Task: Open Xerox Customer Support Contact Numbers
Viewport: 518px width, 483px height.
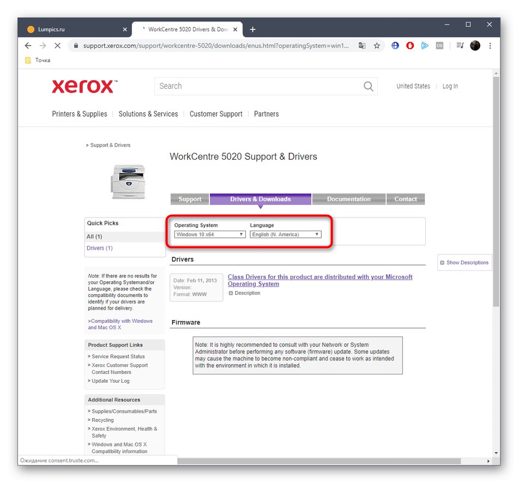Action: point(119,369)
